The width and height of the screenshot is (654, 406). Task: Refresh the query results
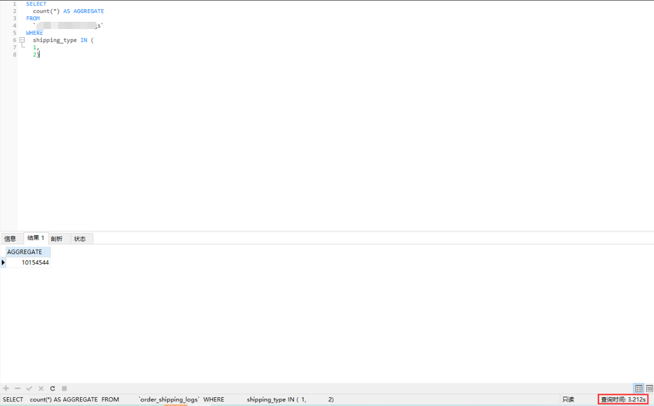coord(52,389)
